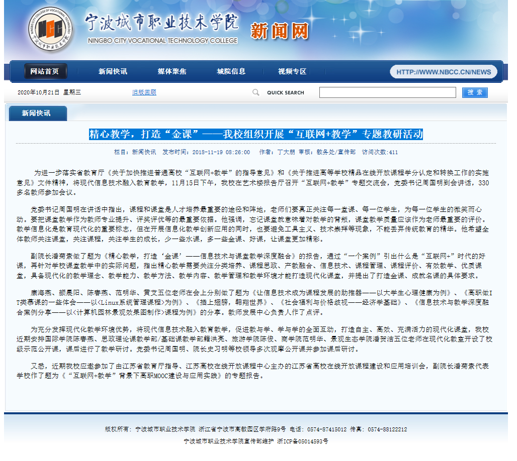Click the footer copyright line 版权所有：宁波城市职业技术学院

150,429
